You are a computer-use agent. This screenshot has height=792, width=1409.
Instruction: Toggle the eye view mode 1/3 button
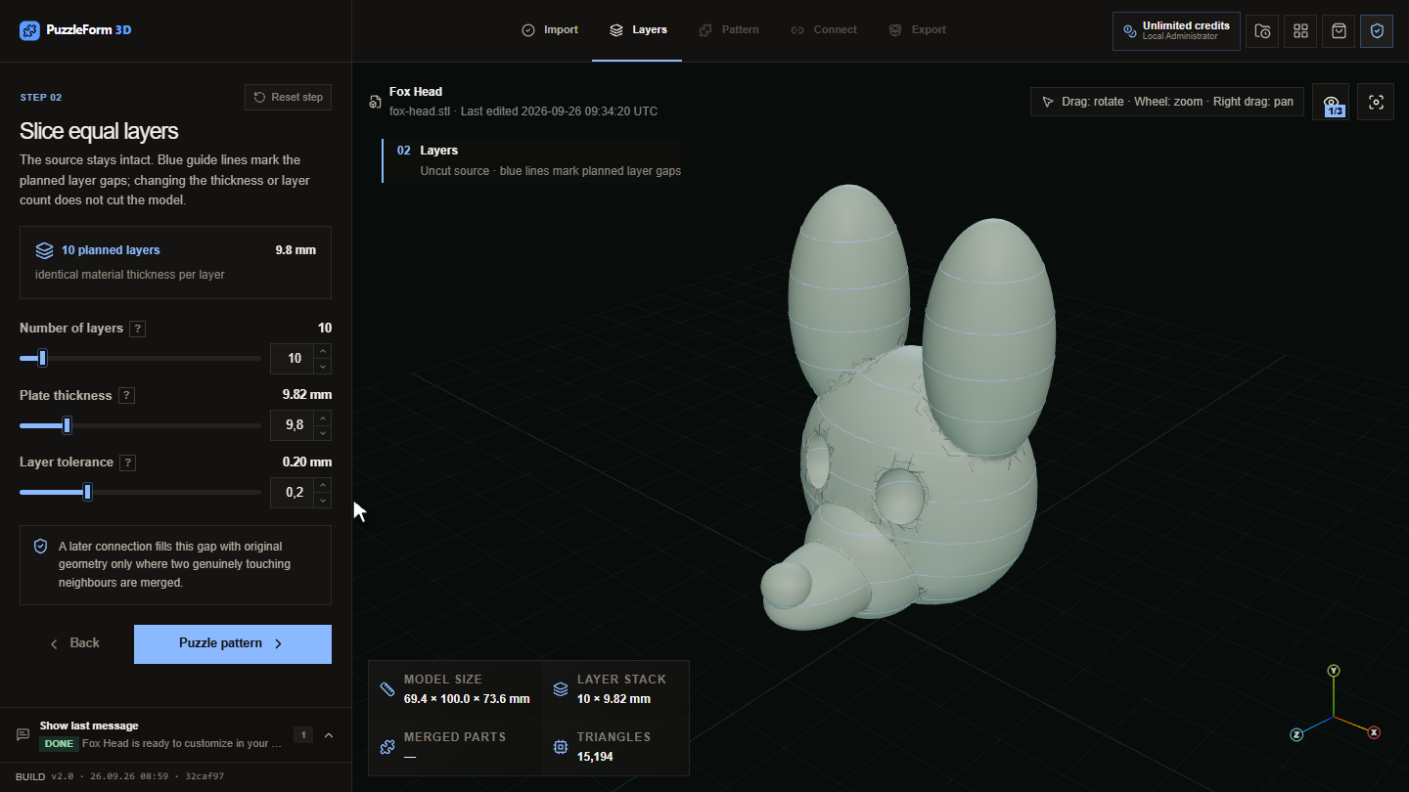[1333, 102]
